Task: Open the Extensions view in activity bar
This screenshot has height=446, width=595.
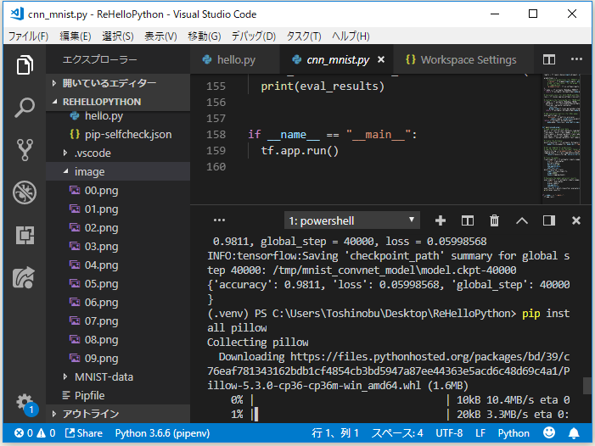Action: 25,235
